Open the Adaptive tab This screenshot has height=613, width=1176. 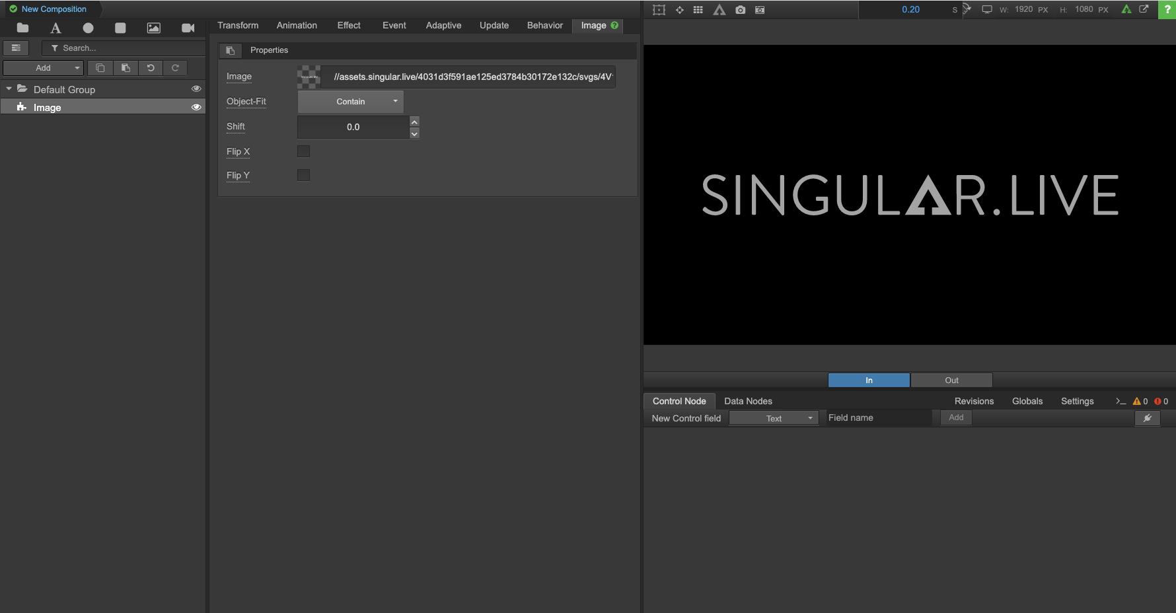(x=443, y=26)
